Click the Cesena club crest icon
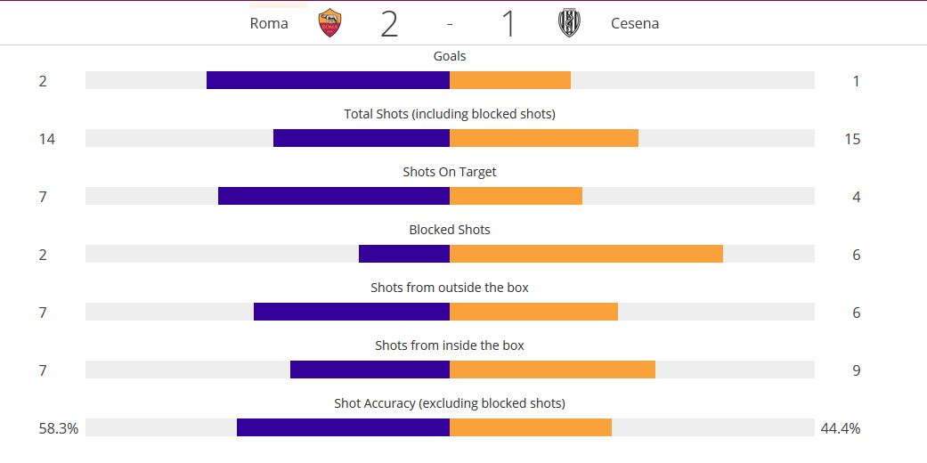Viewport: 927px width, 463px height. point(569,23)
